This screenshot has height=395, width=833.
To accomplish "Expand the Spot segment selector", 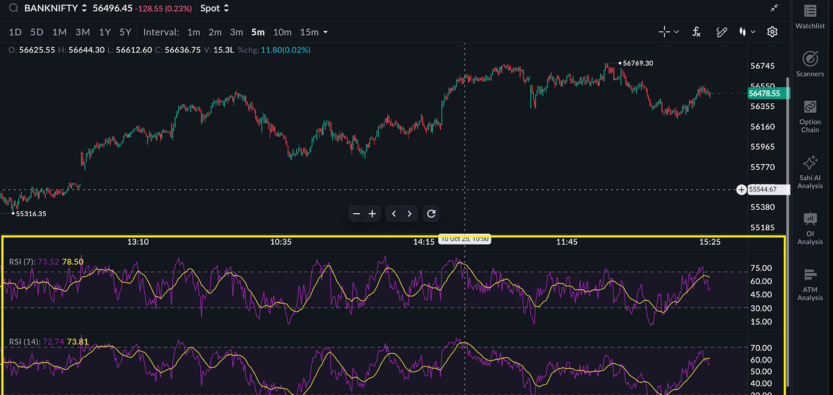I will coord(215,8).
